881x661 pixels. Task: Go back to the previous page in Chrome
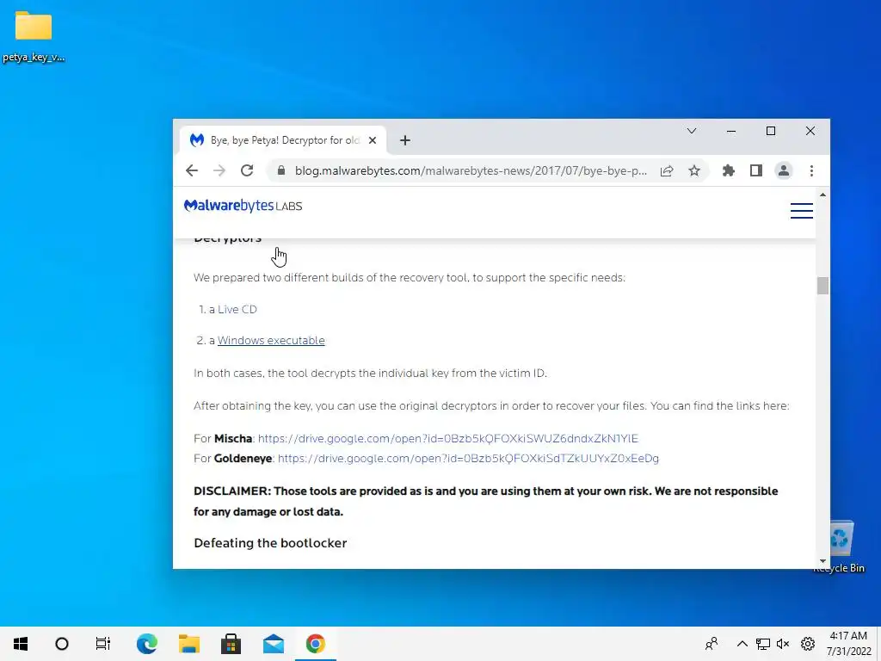click(192, 170)
